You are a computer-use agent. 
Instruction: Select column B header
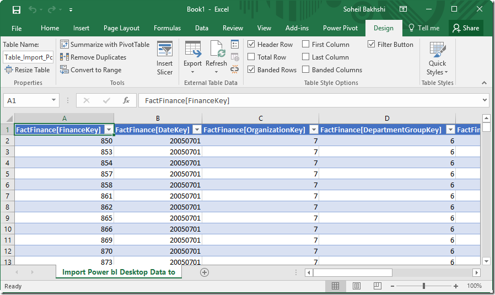[158, 119]
